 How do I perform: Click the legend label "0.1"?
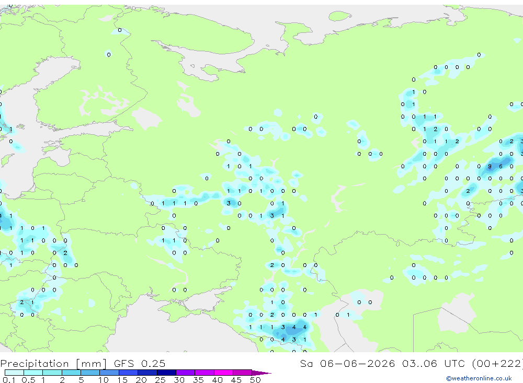[9, 380]
